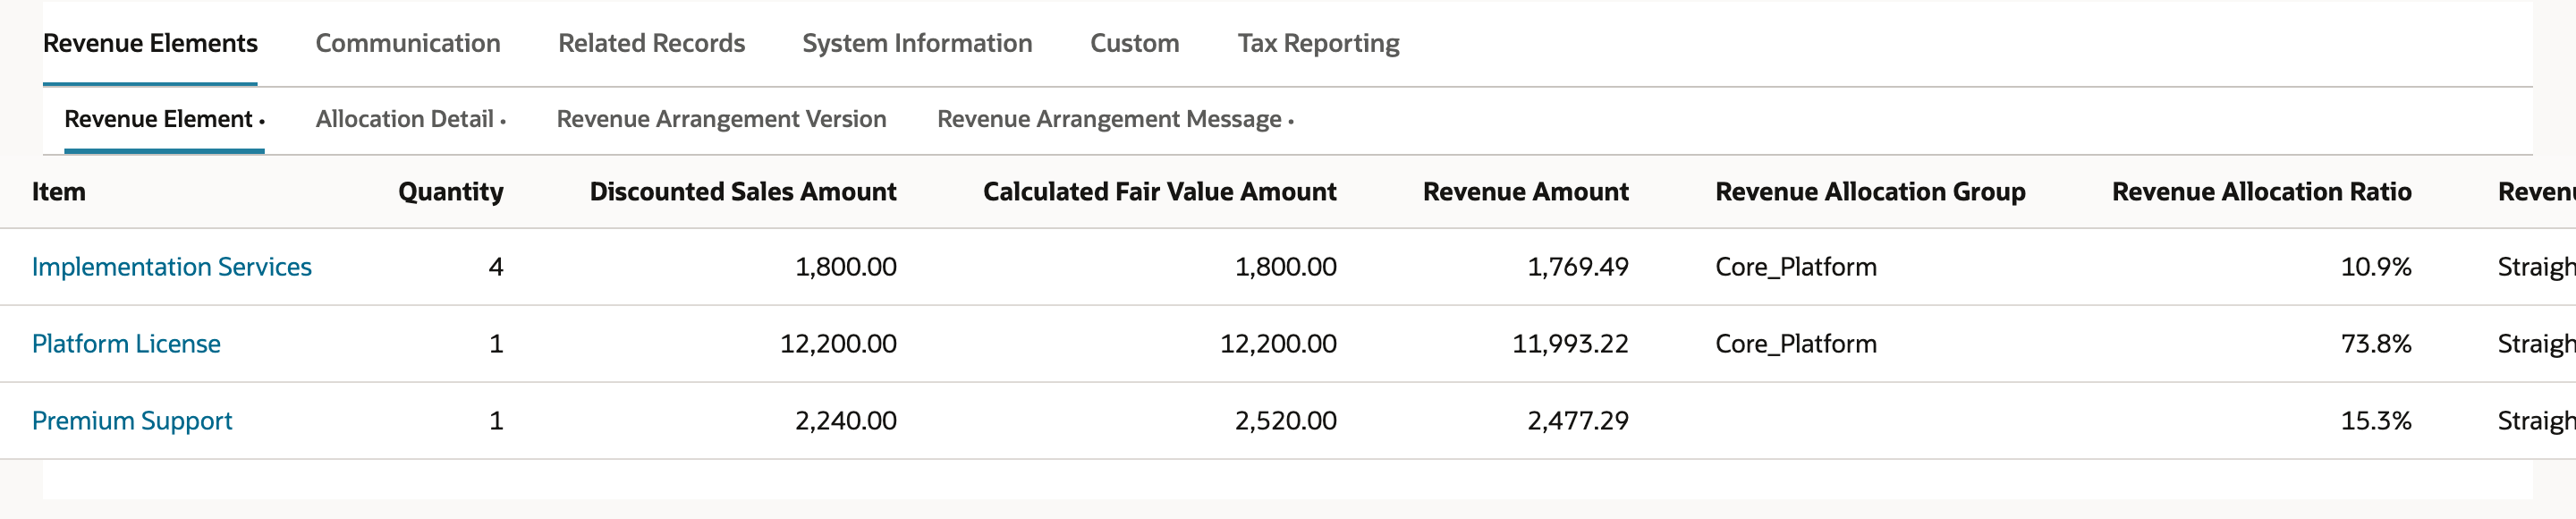2576x519 pixels.
Task: Select 1,800.00 calculated fair value cell
Action: click(1286, 267)
